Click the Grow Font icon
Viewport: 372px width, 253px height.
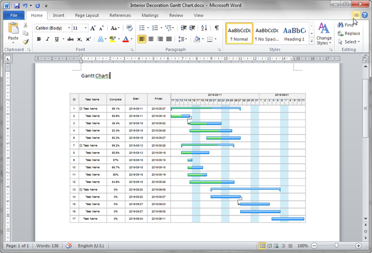(93, 28)
